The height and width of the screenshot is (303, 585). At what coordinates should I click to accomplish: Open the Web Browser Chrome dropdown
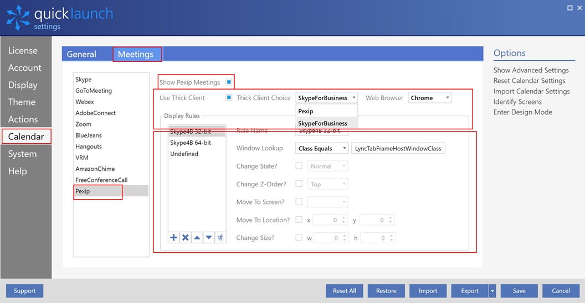pyautogui.click(x=430, y=98)
